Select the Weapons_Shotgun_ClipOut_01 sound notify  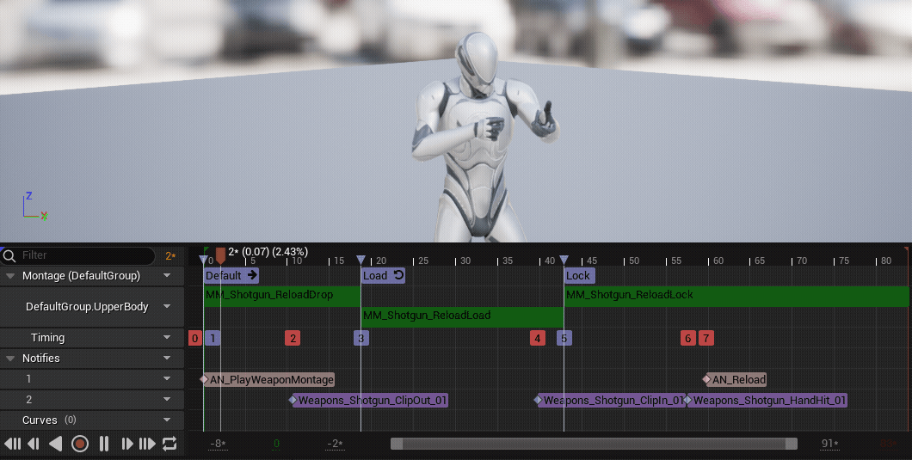(x=373, y=401)
